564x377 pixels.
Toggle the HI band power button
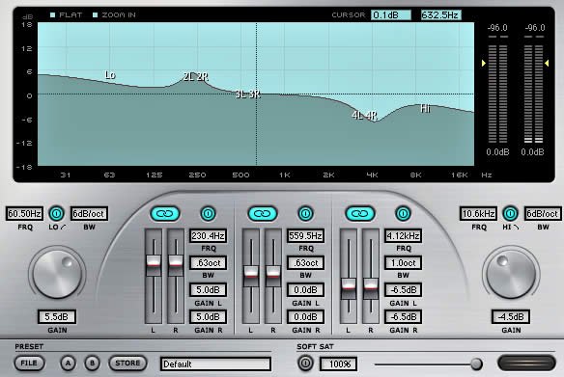(510, 214)
